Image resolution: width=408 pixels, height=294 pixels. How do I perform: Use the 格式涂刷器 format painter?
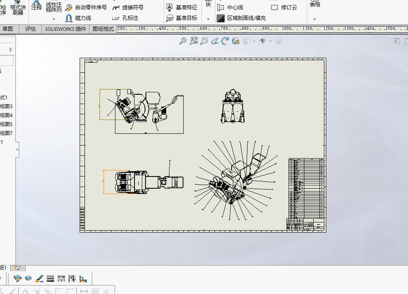pyautogui.click(x=18, y=8)
